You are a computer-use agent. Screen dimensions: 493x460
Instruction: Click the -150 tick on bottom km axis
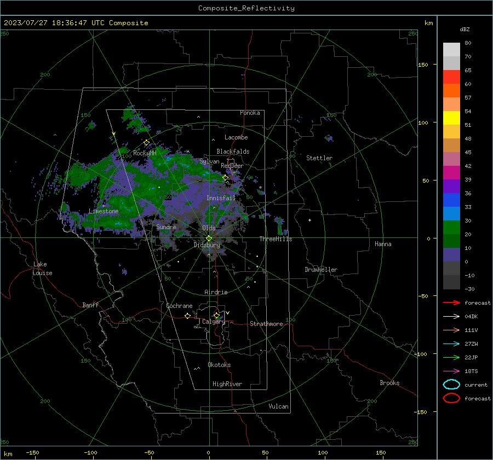coord(33,453)
